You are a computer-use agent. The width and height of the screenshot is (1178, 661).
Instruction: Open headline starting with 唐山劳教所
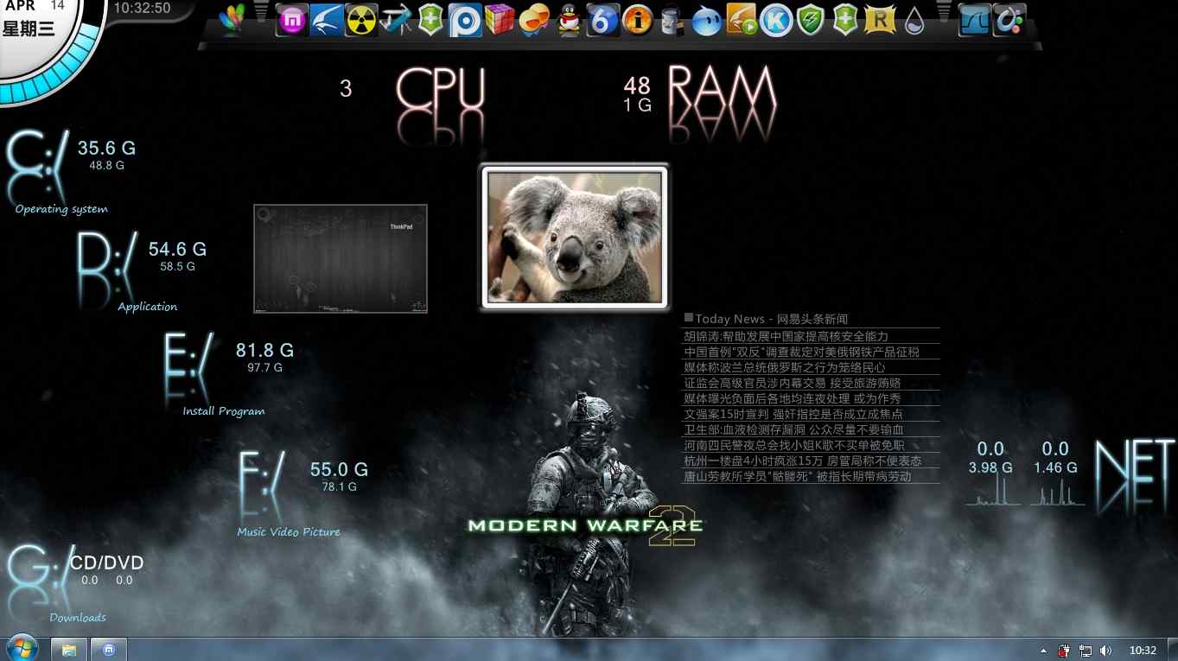point(798,476)
